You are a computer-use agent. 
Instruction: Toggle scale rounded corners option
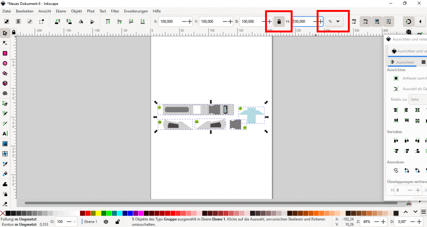tap(366, 21)
